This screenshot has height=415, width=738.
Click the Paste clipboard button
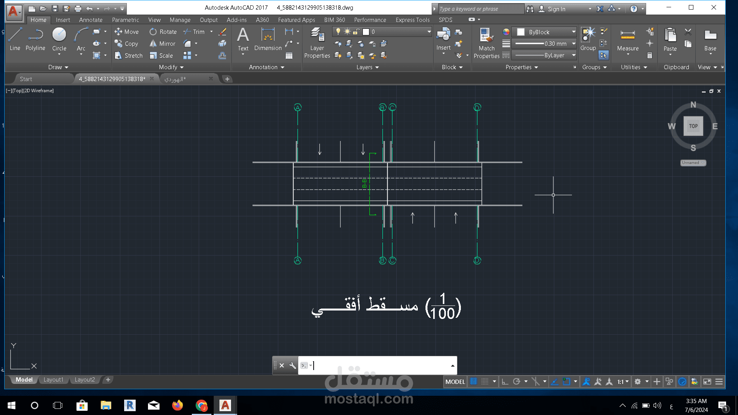(x=670, y=39)
